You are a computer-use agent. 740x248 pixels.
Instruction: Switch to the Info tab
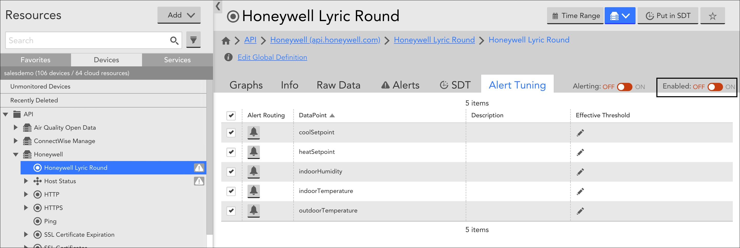289,85
